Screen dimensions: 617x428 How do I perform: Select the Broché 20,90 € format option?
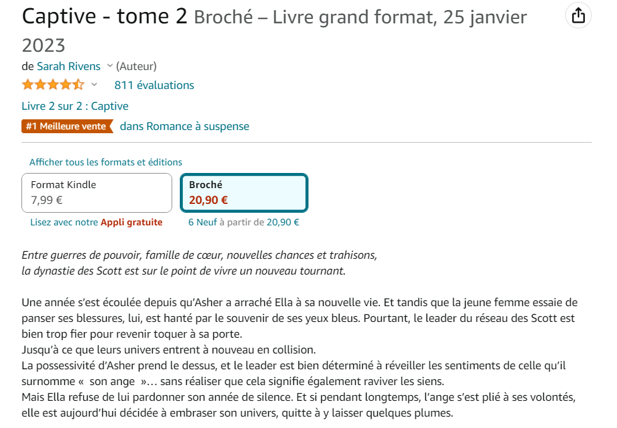click(x=244, y=193)
